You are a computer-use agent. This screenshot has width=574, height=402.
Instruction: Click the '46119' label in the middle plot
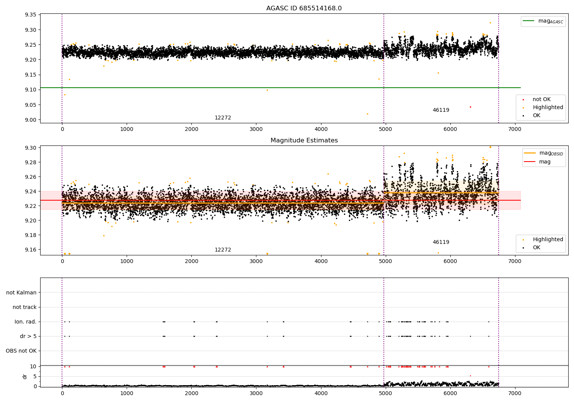441,242
